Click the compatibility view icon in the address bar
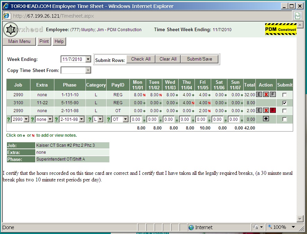Screen dimensions: 307x234 click(x=297, y=16)
